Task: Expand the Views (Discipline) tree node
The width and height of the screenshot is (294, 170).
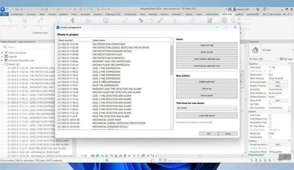Action: coord(2,53)
